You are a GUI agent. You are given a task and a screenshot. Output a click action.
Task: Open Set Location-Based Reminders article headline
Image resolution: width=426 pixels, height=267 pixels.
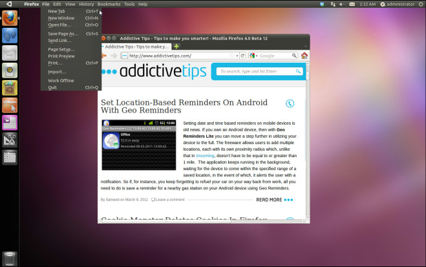click(x=184, y=106)
